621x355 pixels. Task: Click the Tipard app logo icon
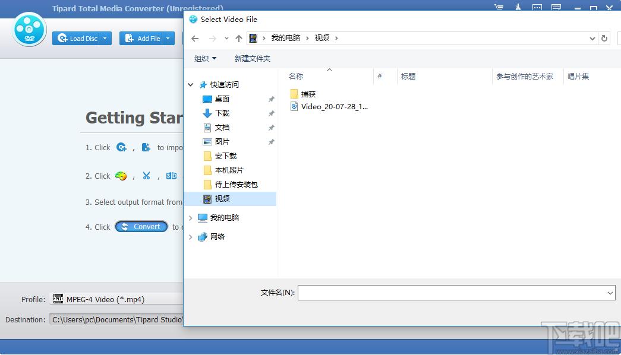pos(29,30)
